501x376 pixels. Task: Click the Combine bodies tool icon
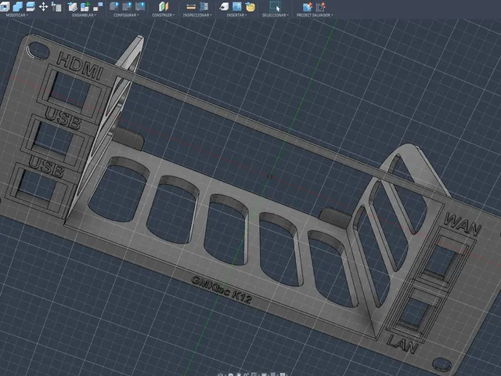tap(18, 6)
